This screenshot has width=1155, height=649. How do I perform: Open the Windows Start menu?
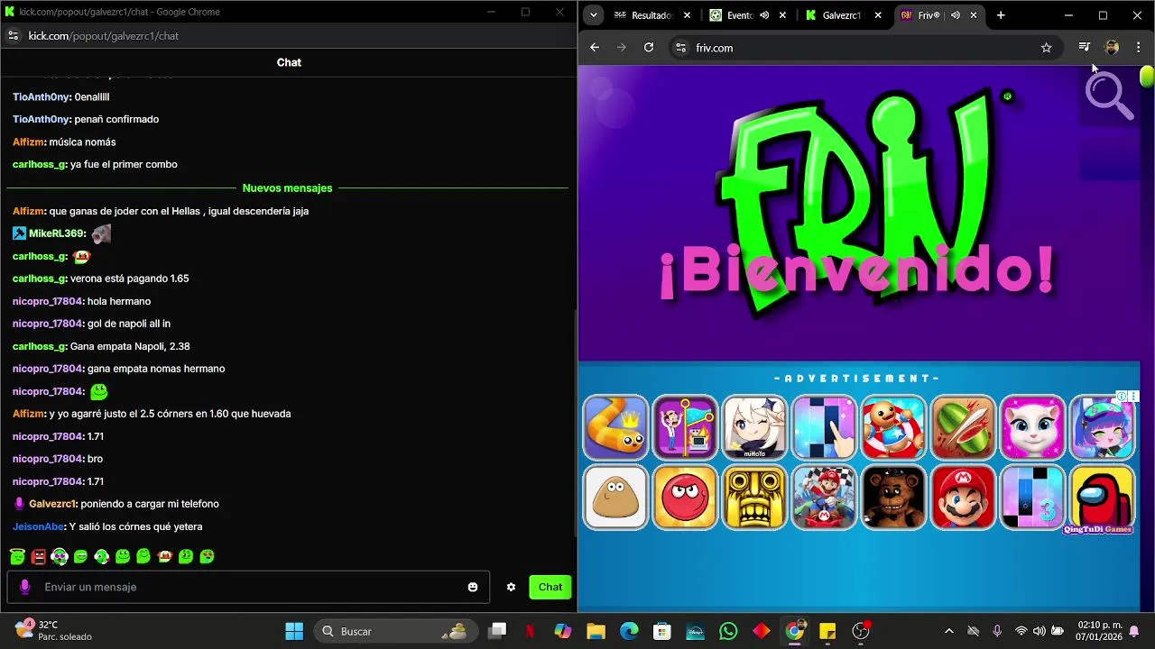pyautogui.click(x=294, y=631)
